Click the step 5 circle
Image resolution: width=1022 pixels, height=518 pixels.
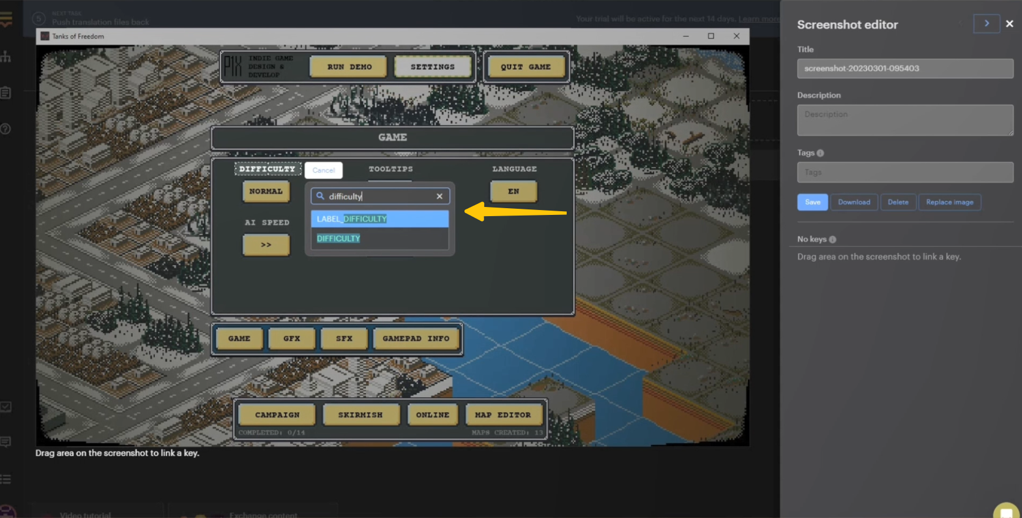click(39, 19)
